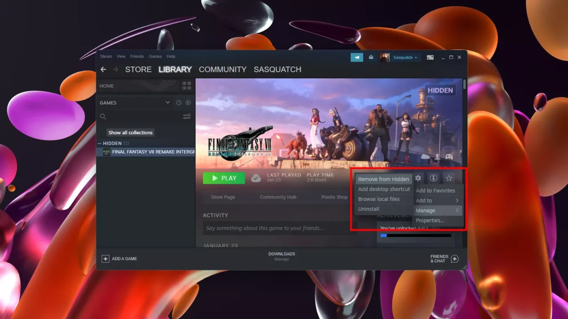
Task: Open the inbox envelope icon
Action: [x=371, y=57]
